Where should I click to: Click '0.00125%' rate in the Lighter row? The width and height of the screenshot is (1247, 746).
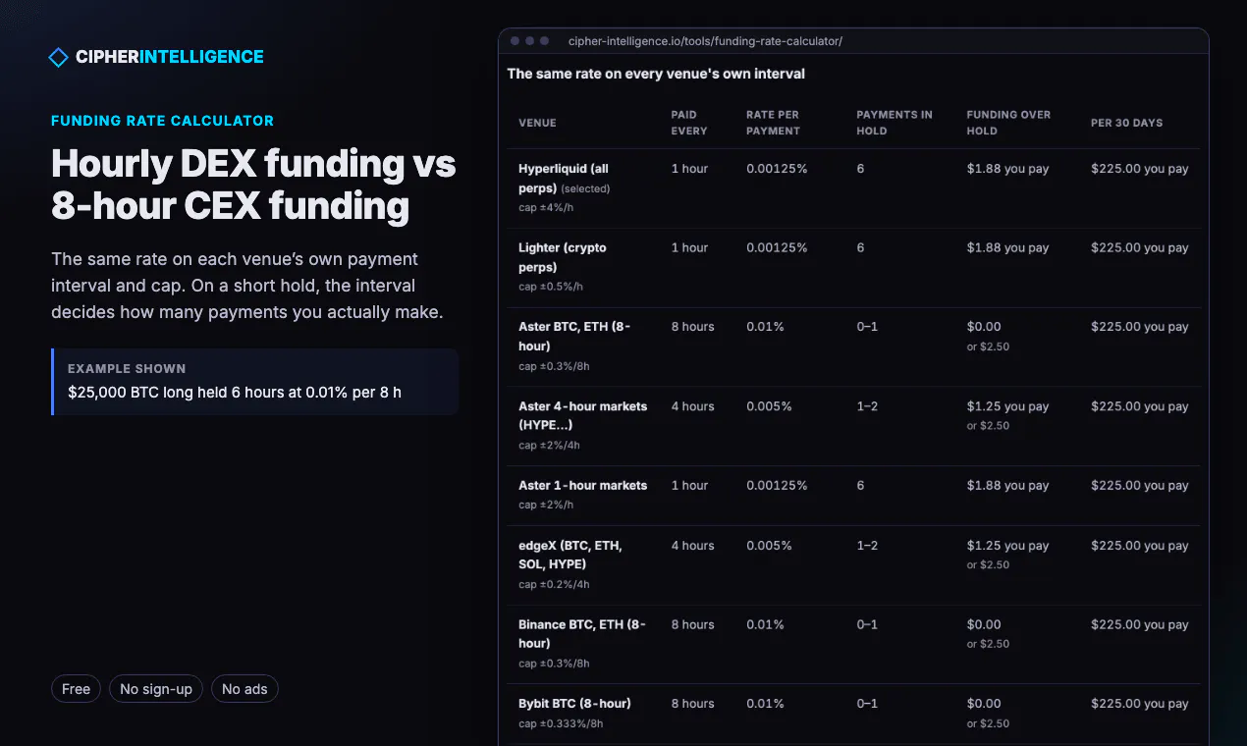click(x=777, y=248)
